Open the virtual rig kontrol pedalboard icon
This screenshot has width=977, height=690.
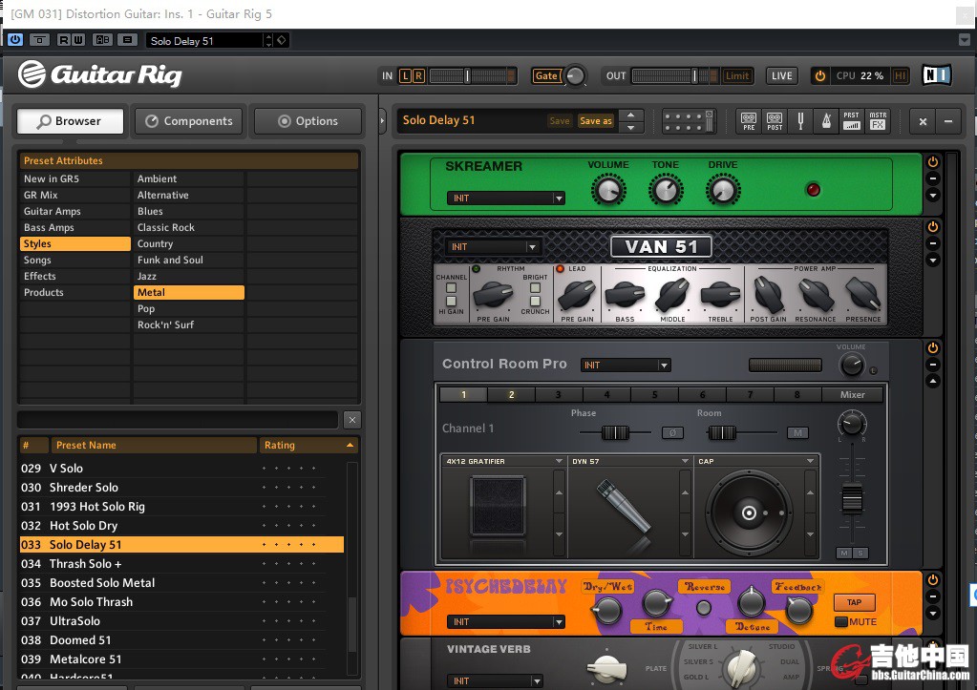click(x=688, y=121)
